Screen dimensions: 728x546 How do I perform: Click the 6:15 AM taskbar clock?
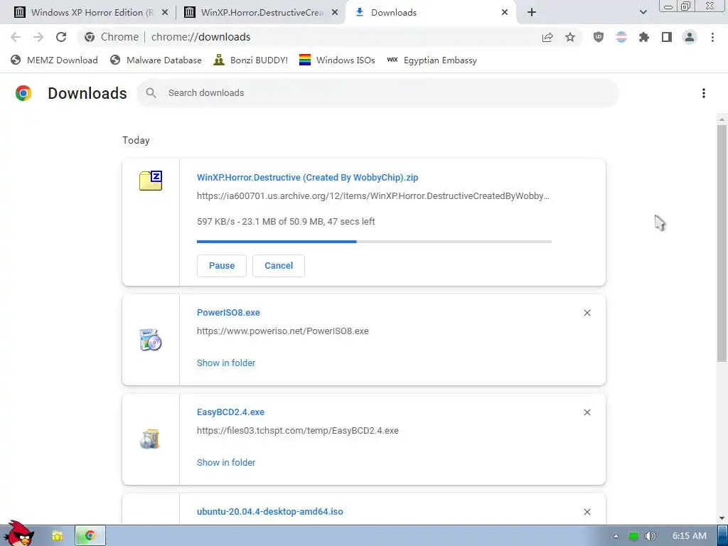690,536
